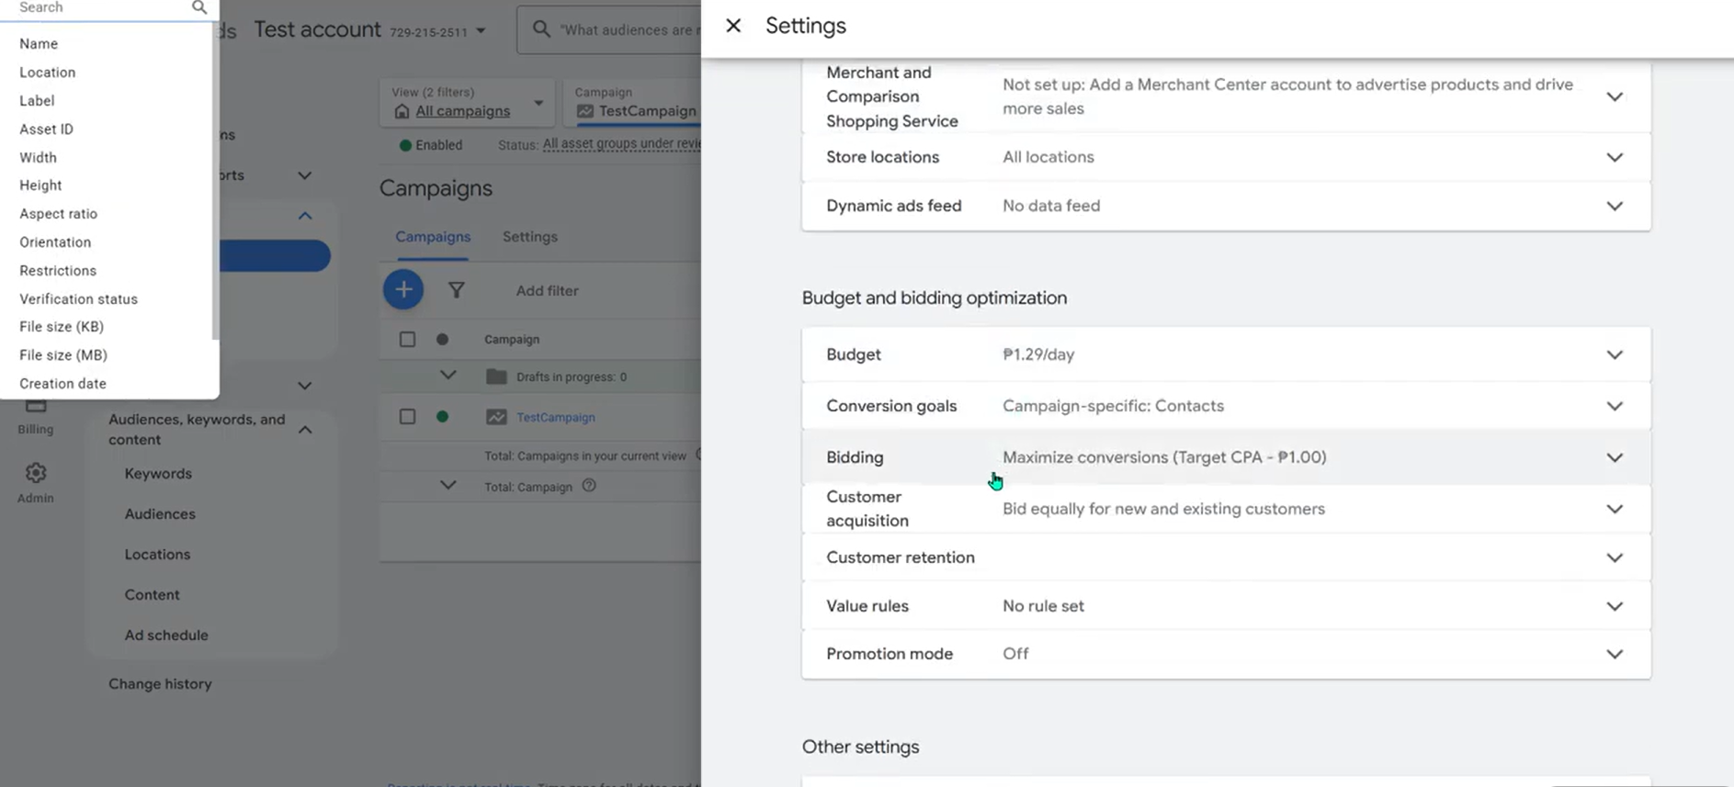Image resolution: width=1734 pixels, height=787 pixels.
Task: Expand the Drafts in progress row
Action: (448, 376)
